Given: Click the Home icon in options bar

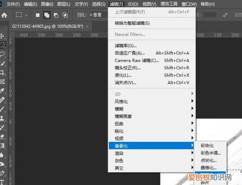Looking at the screenshot, I should [4, 15].
